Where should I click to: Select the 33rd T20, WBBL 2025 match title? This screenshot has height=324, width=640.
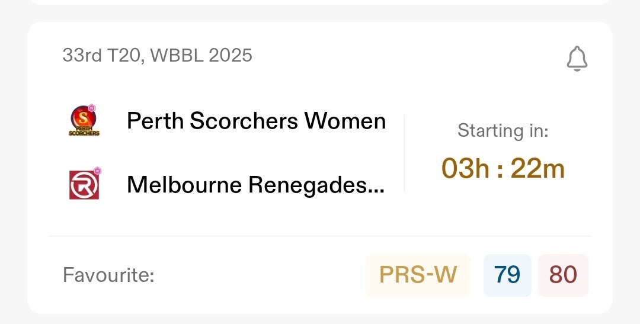tap(157, 56)
